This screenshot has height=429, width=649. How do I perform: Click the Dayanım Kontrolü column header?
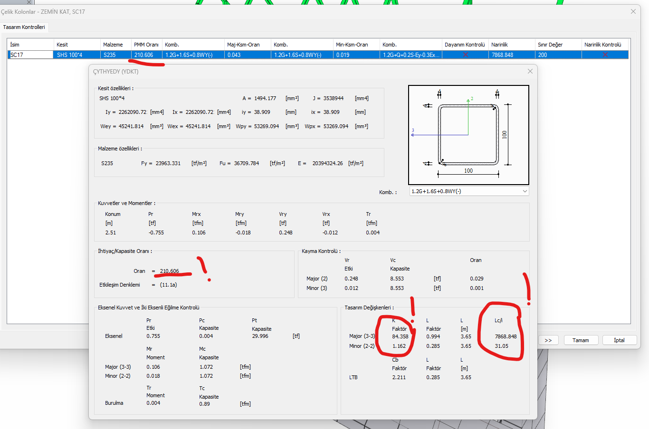click(x=465, y=45)
